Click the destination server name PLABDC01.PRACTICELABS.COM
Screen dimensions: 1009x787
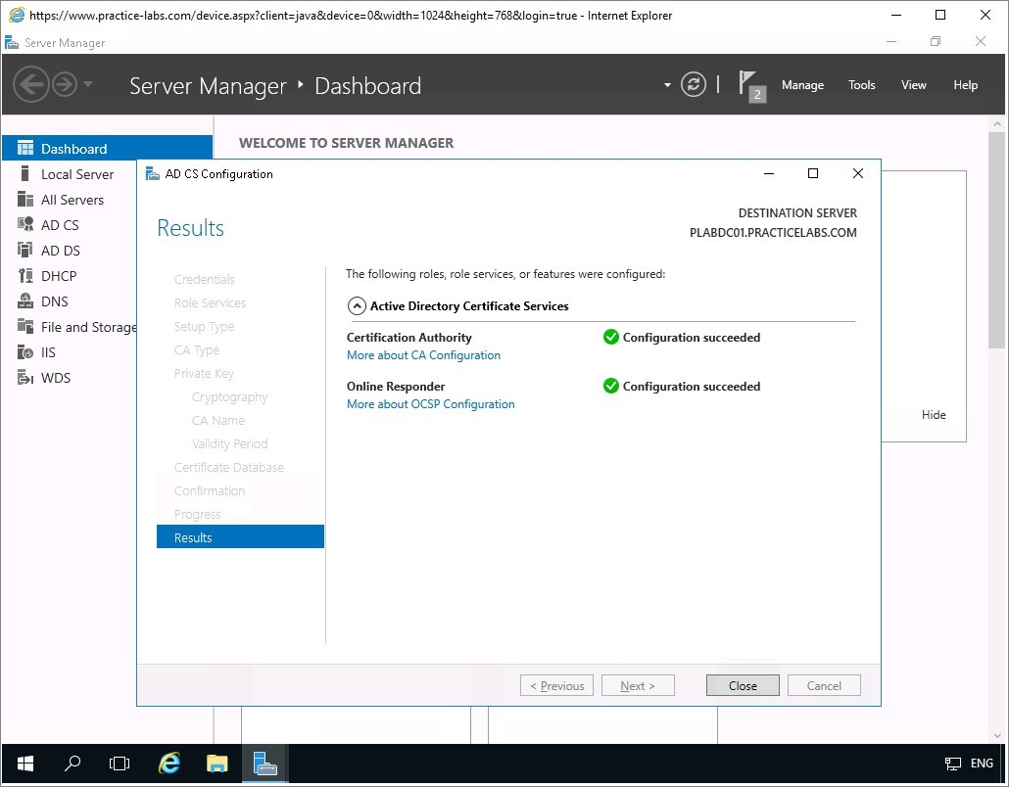point(773,233)
